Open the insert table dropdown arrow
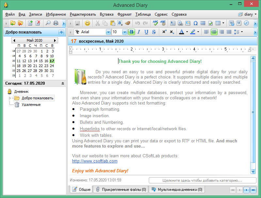261x198 pixels. point(223,23)
